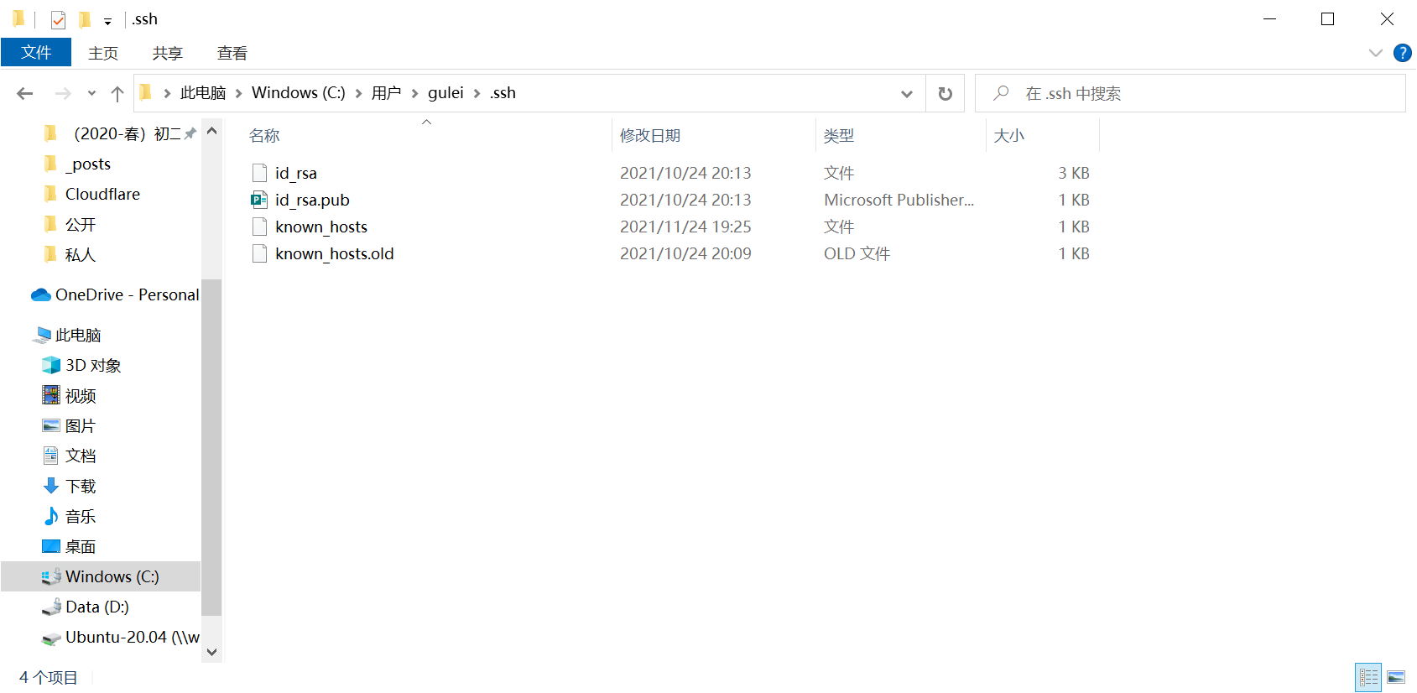Click the 音乐 music note icon
The image size is (1417, 693).
click(x=51, y=516)
